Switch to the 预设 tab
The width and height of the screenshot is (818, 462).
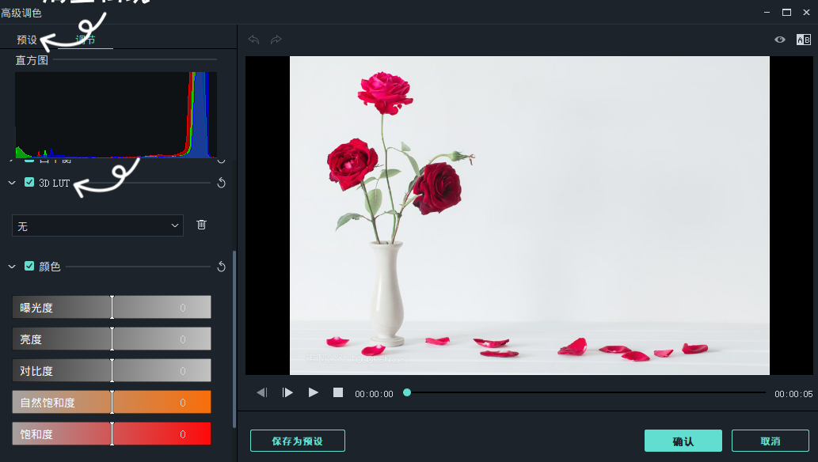26,38
